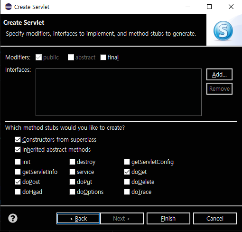Check the doTrace method stub
The width and height of the screenshot is (242, 232).
click(127, 192)
